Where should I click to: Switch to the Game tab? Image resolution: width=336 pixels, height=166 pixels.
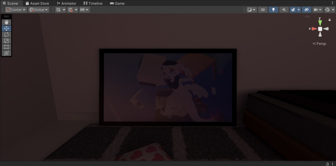point(117,3)
